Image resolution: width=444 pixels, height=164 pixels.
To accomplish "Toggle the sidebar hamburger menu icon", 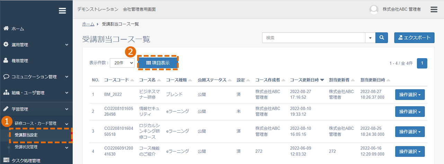I will pyautogui.click(x=62, y=11).
